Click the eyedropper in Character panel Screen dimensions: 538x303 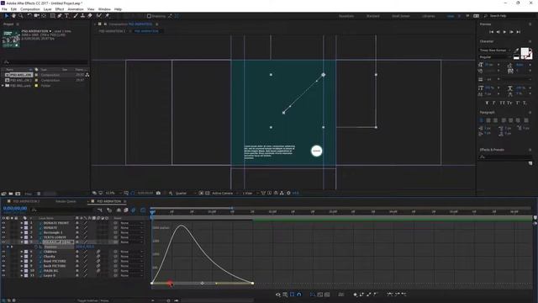click(x=516, y=50)
